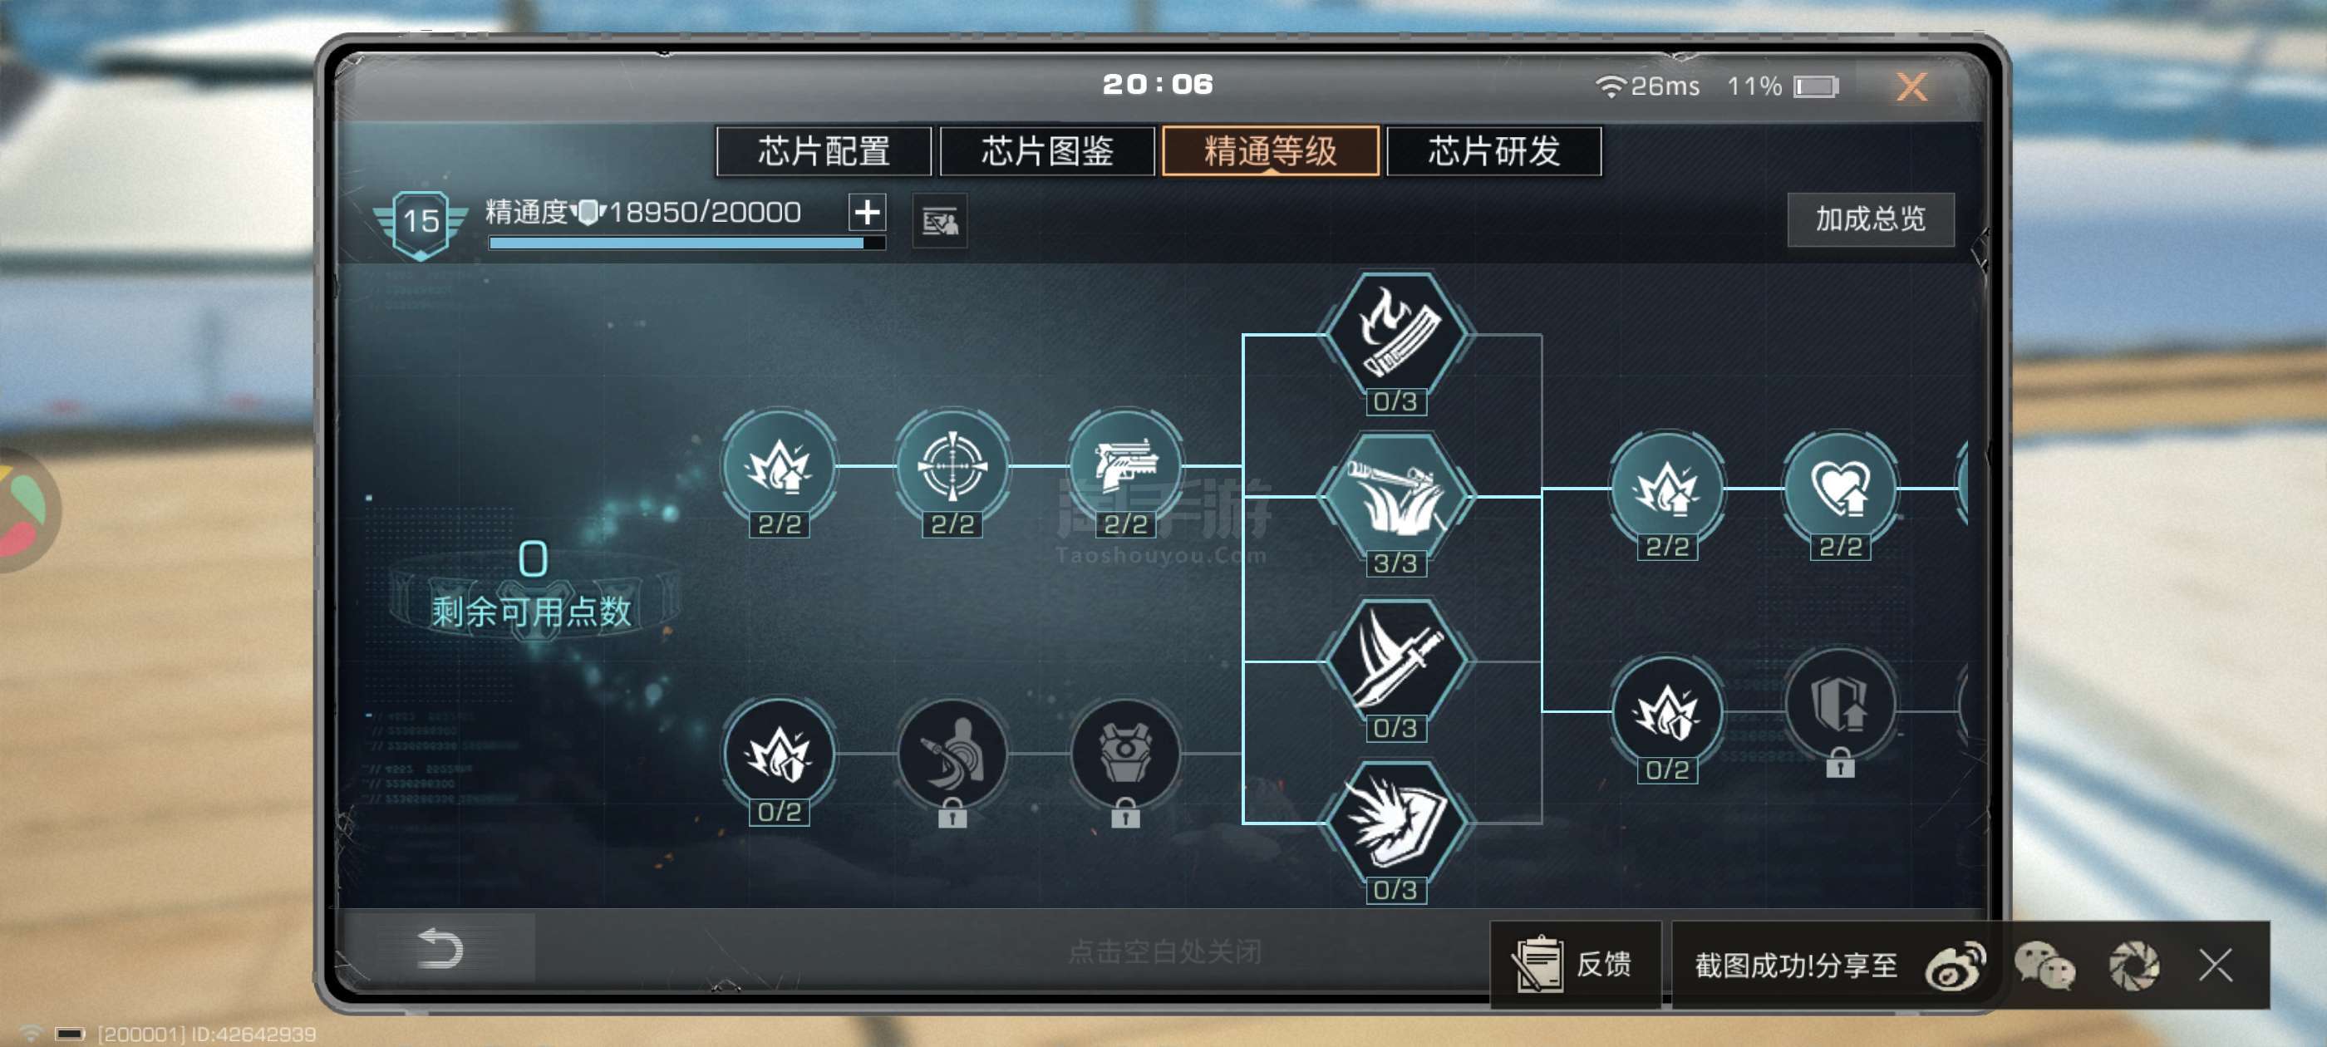Click the mastery progress bar
Viewport: 2327px width, 1047px height.
click(x=686, y=243)
